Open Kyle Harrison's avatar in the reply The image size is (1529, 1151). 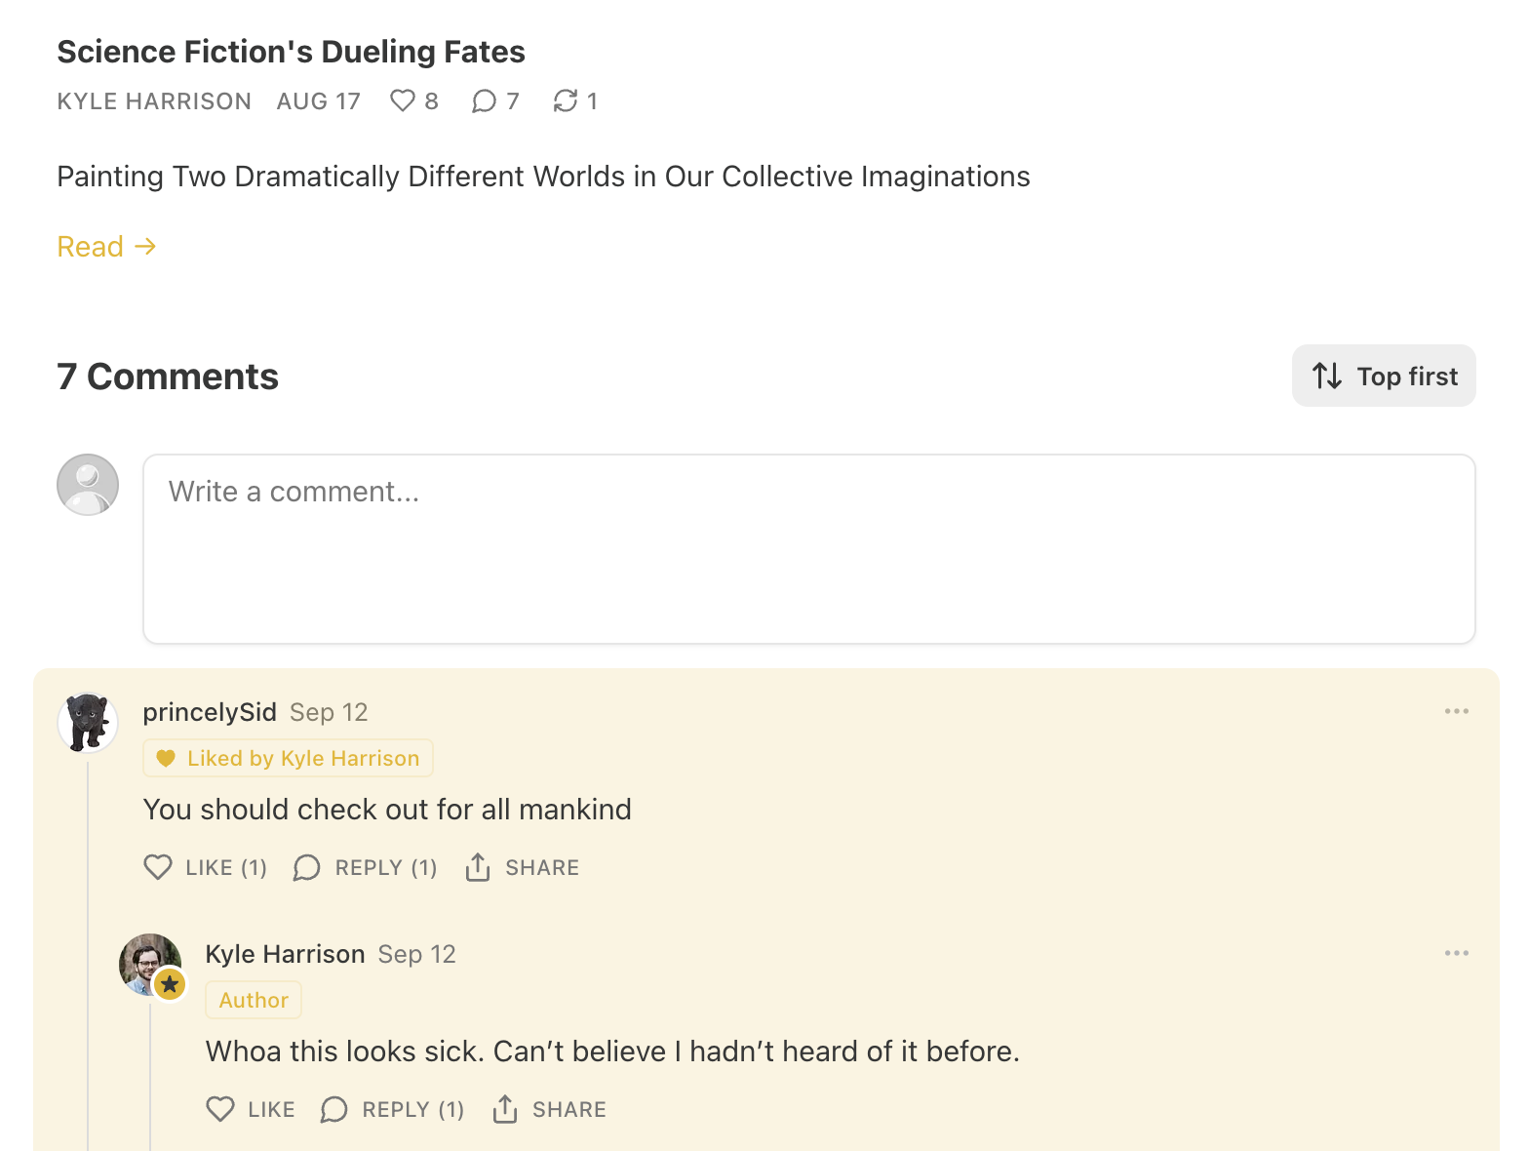(x=150, y=964)
